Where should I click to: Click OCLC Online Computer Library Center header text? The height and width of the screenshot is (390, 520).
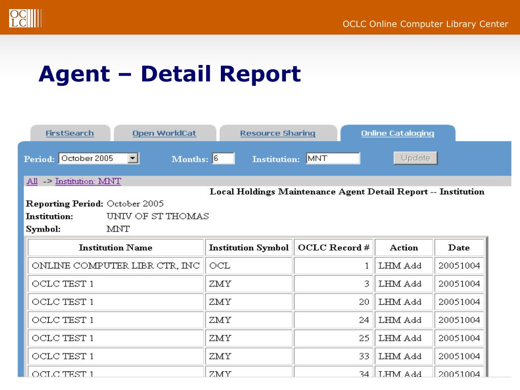[425, 24]
